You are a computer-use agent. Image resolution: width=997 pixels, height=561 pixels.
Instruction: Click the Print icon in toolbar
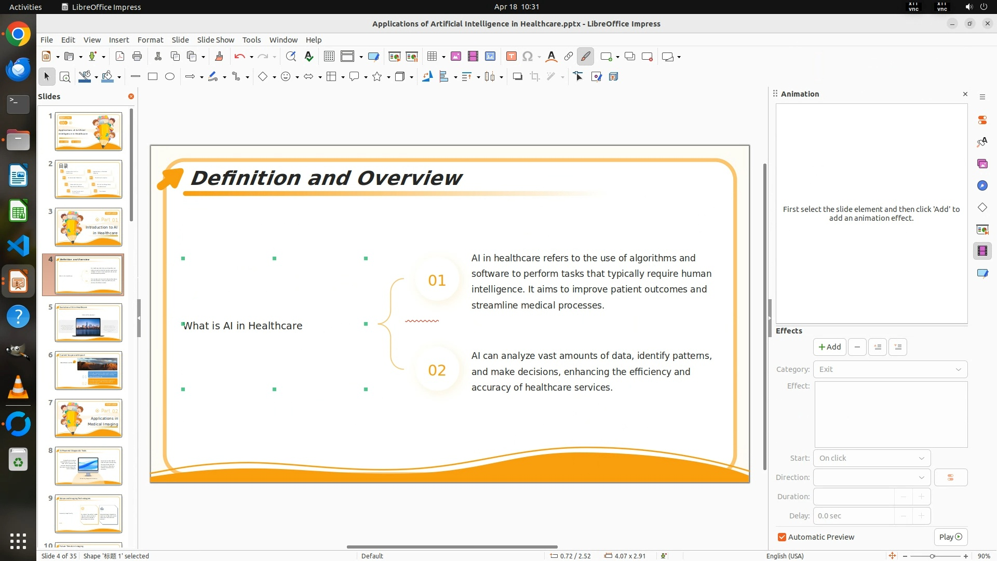(x=137, y=57)
